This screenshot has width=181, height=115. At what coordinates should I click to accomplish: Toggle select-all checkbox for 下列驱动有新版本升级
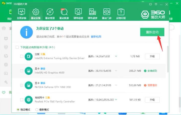click(x=17, y=47)
